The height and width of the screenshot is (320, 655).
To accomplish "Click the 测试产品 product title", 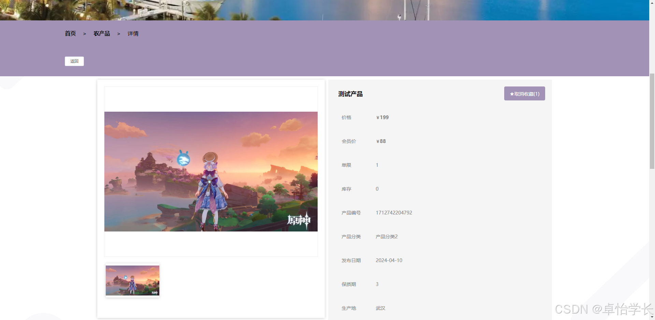I will (350, 94).
